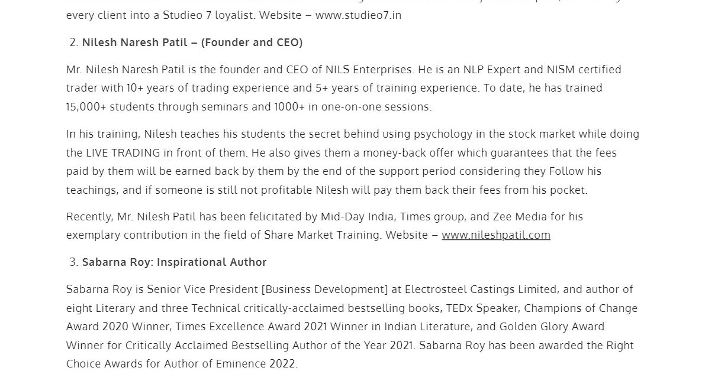Click the 'NISM certified' text

(x=584, y=70)
